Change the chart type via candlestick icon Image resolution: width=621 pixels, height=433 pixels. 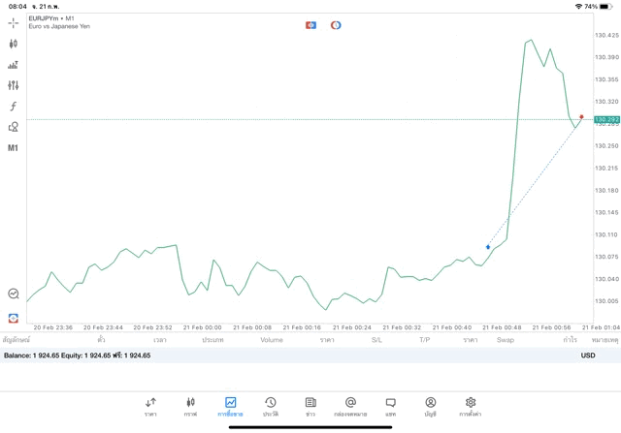[x=13, y=44]
